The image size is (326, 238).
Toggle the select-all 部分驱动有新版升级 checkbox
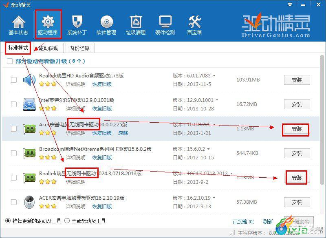pyautogui.click(x=10, y=61)
